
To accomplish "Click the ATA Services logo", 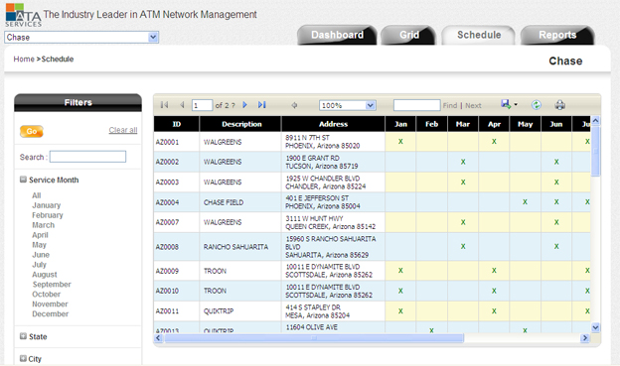I will (23, 15).
